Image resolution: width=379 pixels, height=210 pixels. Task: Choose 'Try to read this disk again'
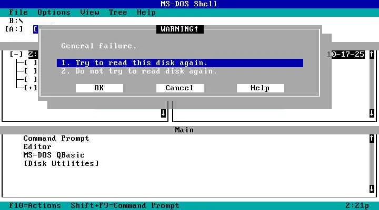pyautogui.click(x=180, y=63)
